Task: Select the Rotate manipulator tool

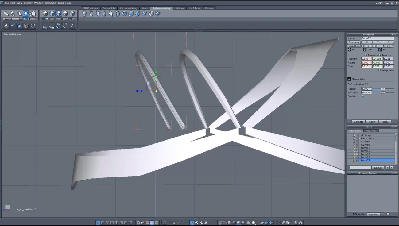Action: coord(13,14)
